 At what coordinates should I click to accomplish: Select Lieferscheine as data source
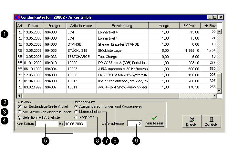point(76,112)
